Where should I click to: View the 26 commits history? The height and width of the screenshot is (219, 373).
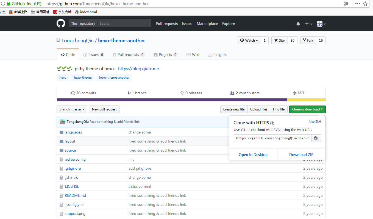point(83,93)
